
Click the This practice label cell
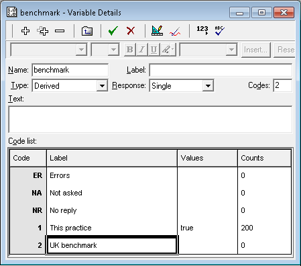click(x=112, y=228)
